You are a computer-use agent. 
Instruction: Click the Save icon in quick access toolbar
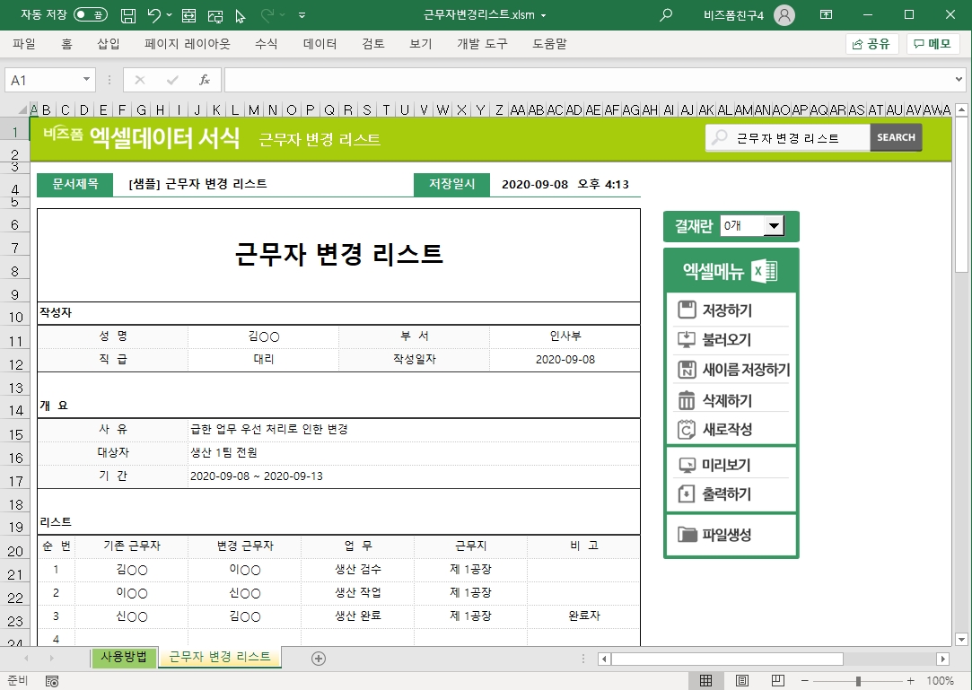(x=128, y=15)
